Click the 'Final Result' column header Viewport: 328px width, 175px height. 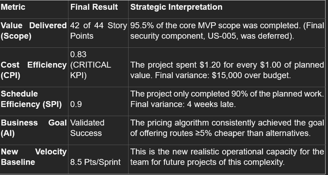pyautogui.click(x=93, y=7)
